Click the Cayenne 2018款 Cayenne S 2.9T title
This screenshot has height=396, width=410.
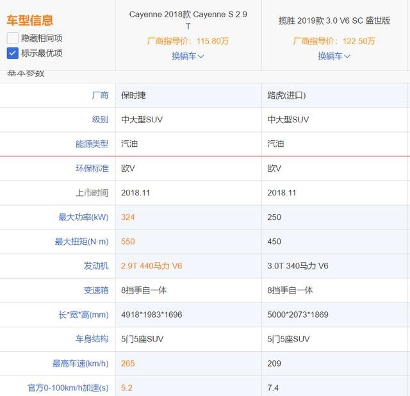tap(188, 20)
